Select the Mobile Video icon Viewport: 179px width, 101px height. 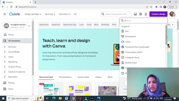(x=123, y=63)
